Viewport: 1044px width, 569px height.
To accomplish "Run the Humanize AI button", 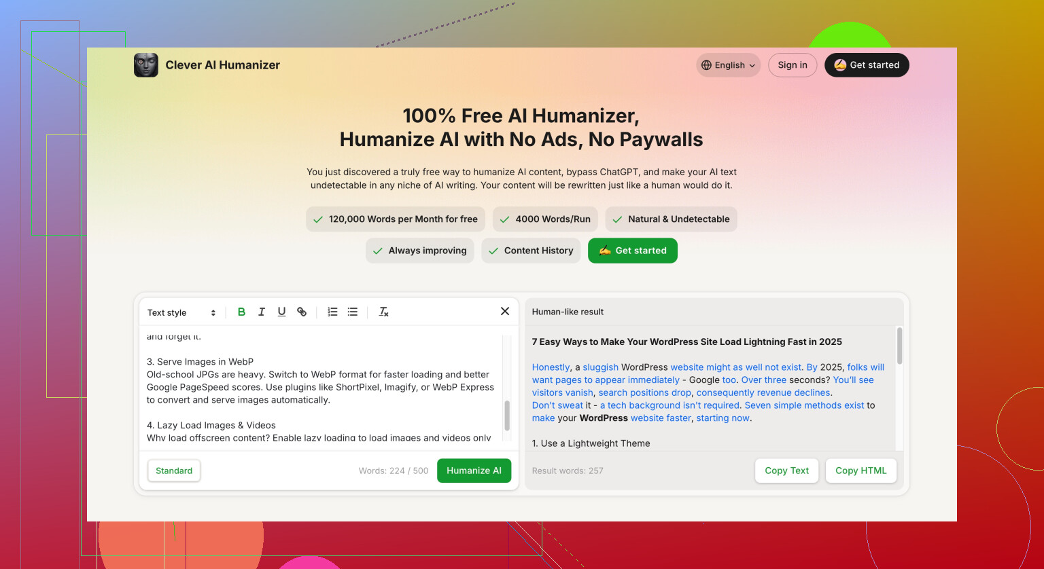I will tap(474, 471).
